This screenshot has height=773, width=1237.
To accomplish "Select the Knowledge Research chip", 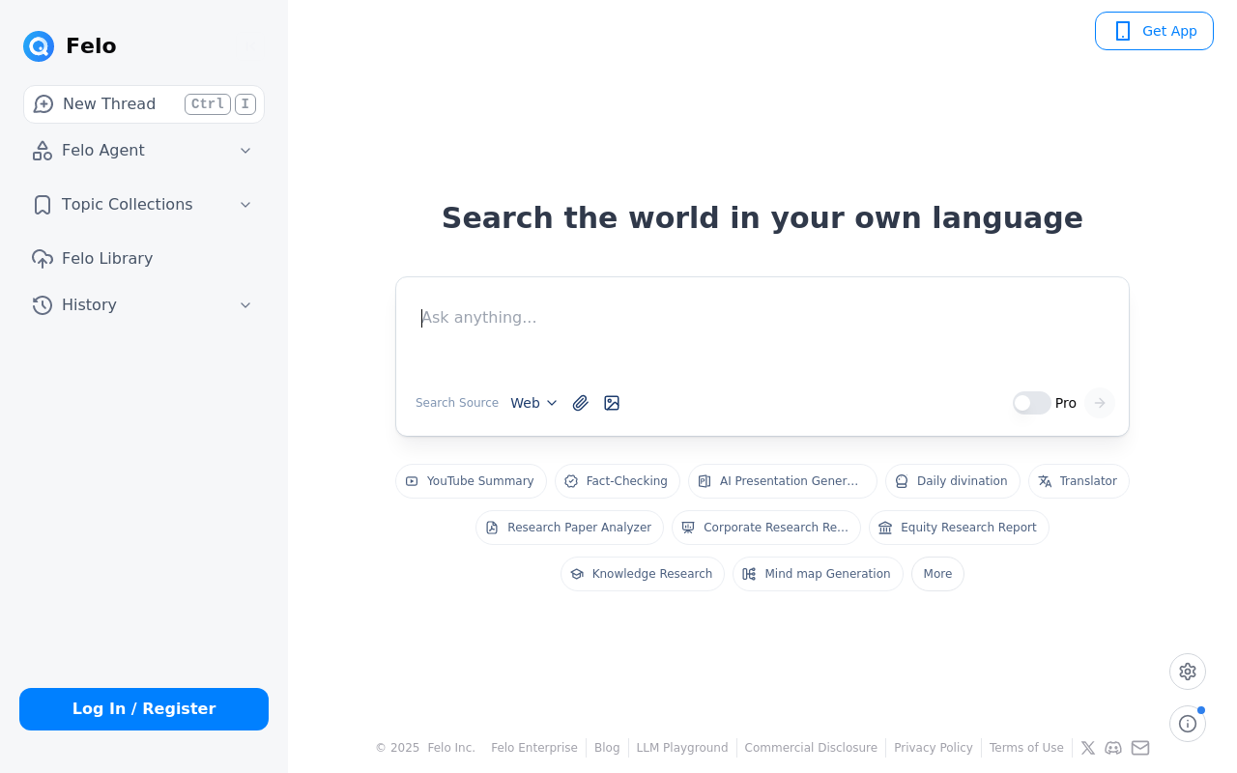I will tap(643, 574).
